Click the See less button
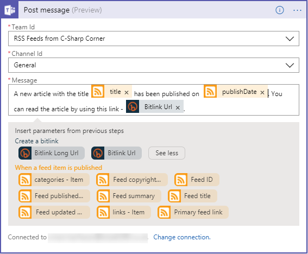Screen dimensions: 308x254 click(x=167, y=153)
